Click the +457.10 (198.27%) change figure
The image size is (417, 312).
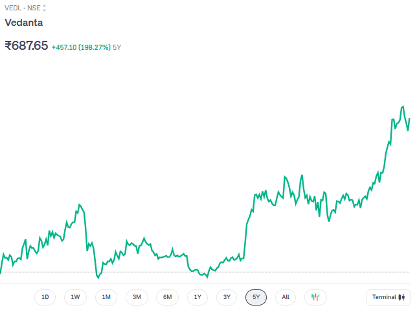[80, 47]
